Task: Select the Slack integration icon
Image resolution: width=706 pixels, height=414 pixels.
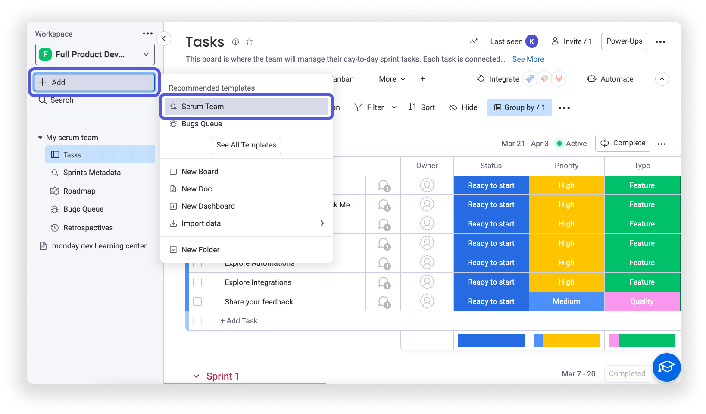Action: click(544, 78)
